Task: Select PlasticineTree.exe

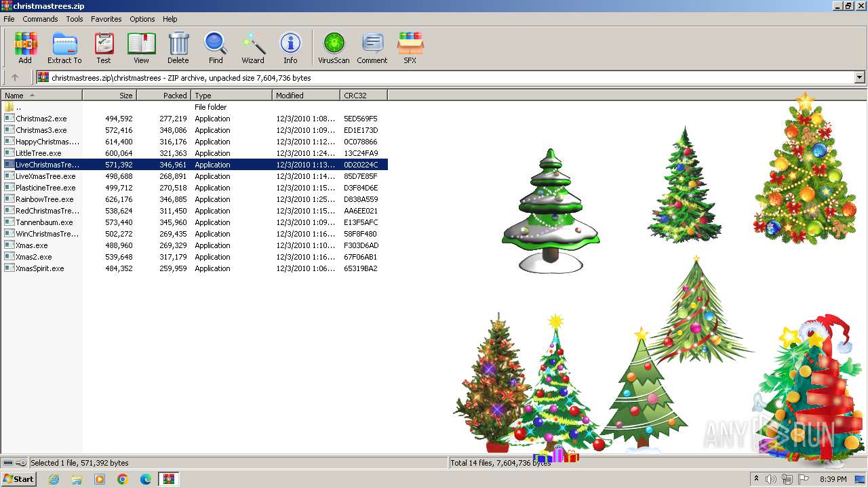Action: click(x=194, y=188)
